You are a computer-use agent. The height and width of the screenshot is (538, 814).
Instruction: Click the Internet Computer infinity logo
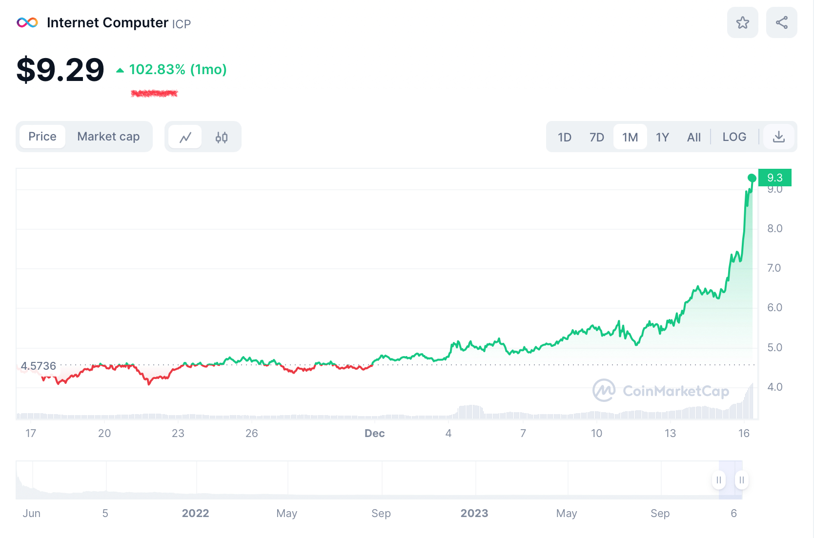pos(27,22)
